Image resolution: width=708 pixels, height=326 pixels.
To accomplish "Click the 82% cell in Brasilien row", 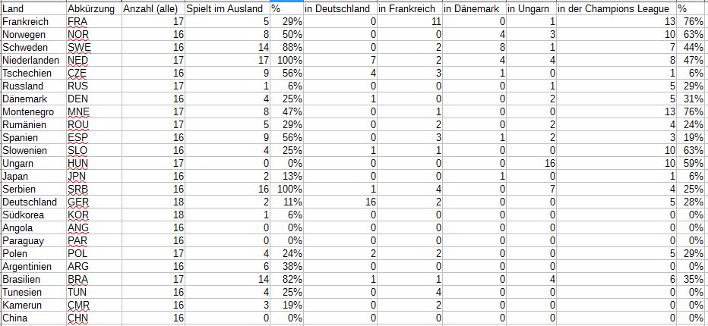I will point(286,280).
